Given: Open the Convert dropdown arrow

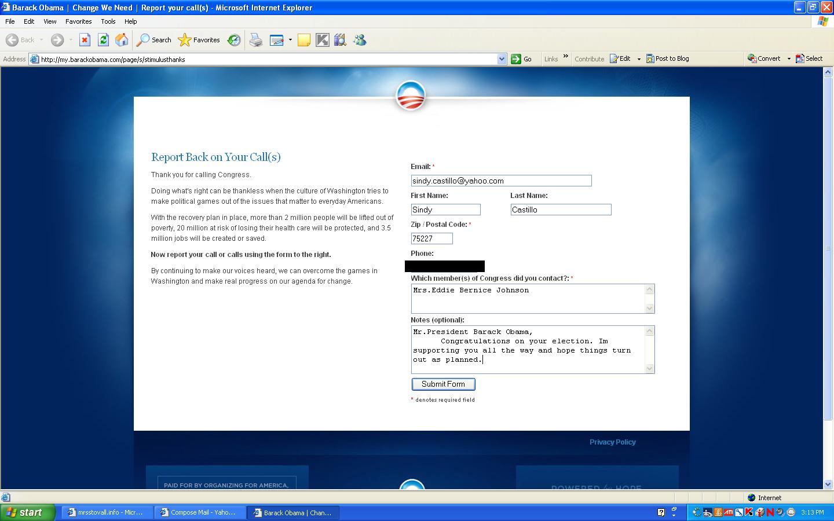Looking at the screenshot, I should pos(789,59).
